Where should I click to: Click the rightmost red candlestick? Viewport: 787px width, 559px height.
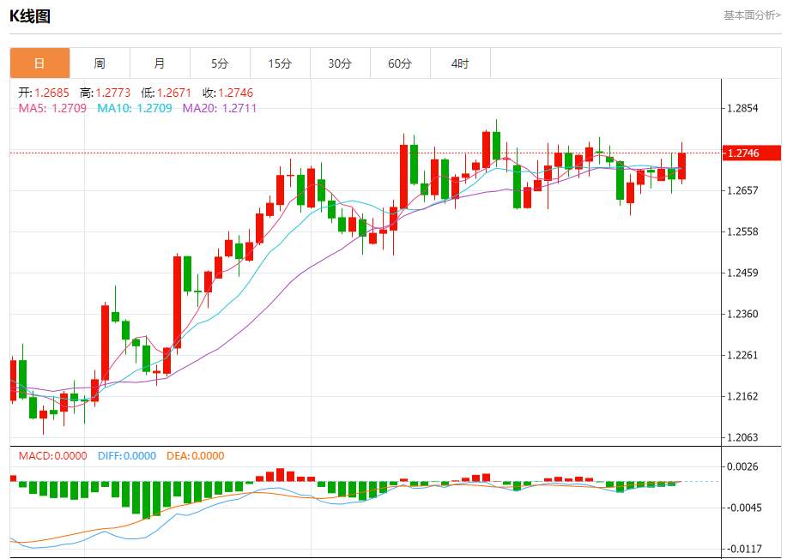point(682,165)
